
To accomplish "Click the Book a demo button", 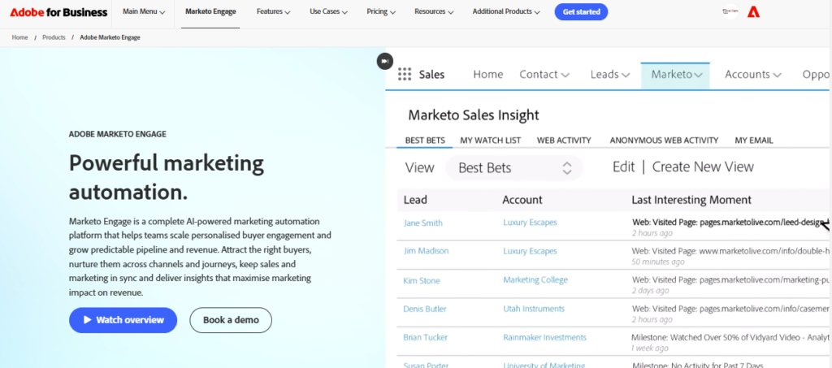I will (231, 320).
